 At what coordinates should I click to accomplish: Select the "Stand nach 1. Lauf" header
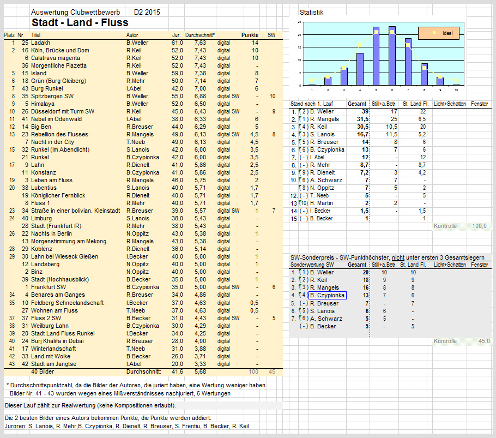(x=312, y=104)
